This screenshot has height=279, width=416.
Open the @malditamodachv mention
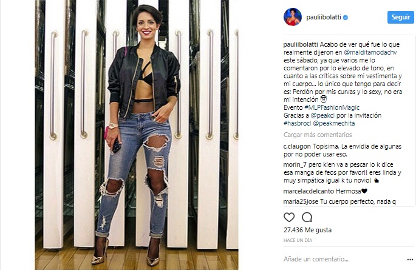pyautogui.click(x=370, y=52)
